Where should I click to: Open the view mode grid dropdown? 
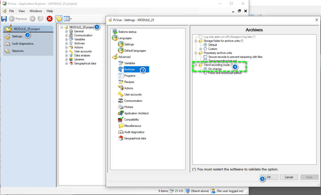tap(68, 18)
